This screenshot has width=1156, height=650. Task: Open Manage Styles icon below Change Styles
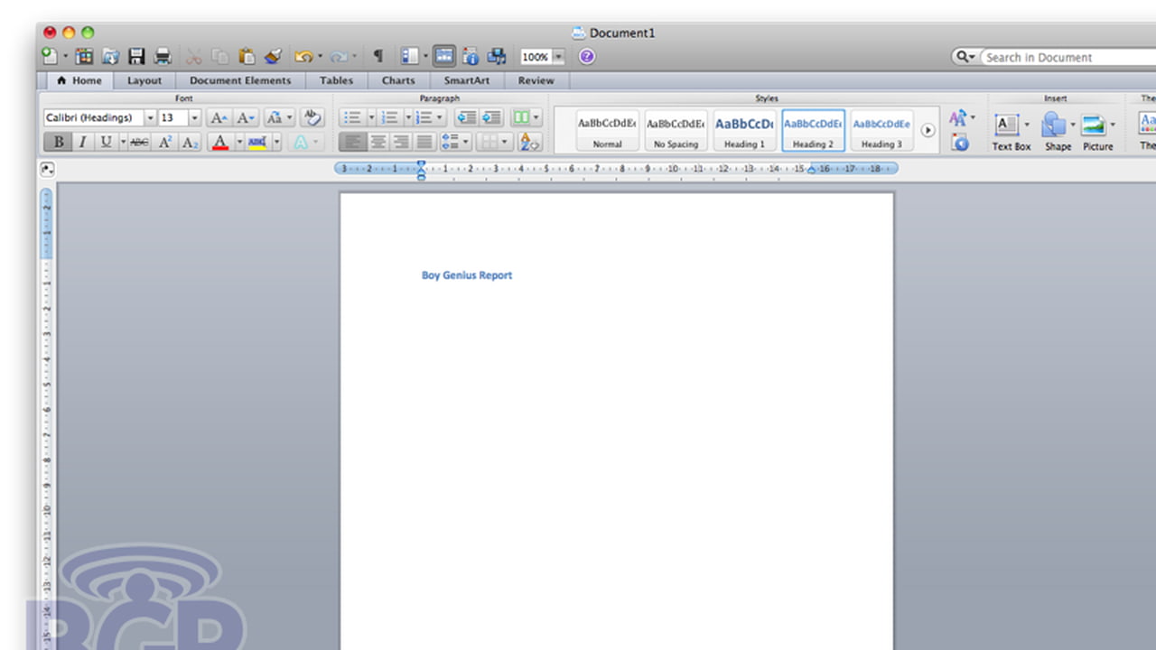tap(960, 143)
